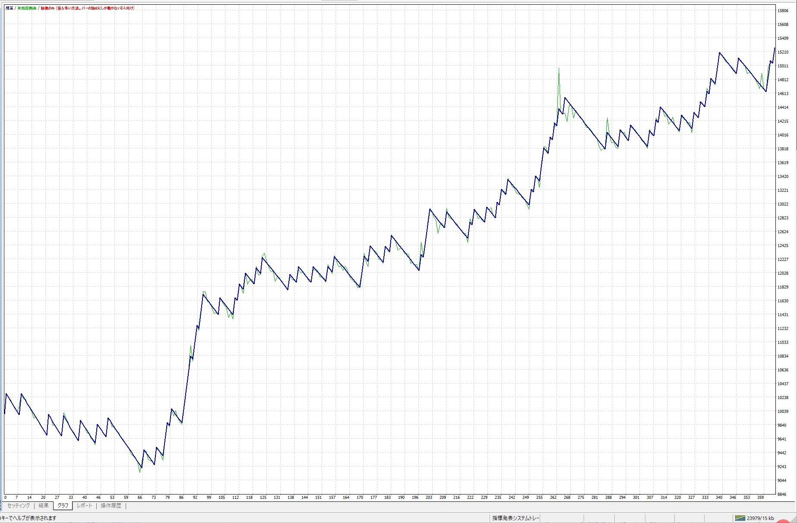Click the 13022 value on the price axis
This screenshot has height=523, width=797.
[x=783, y=204]
